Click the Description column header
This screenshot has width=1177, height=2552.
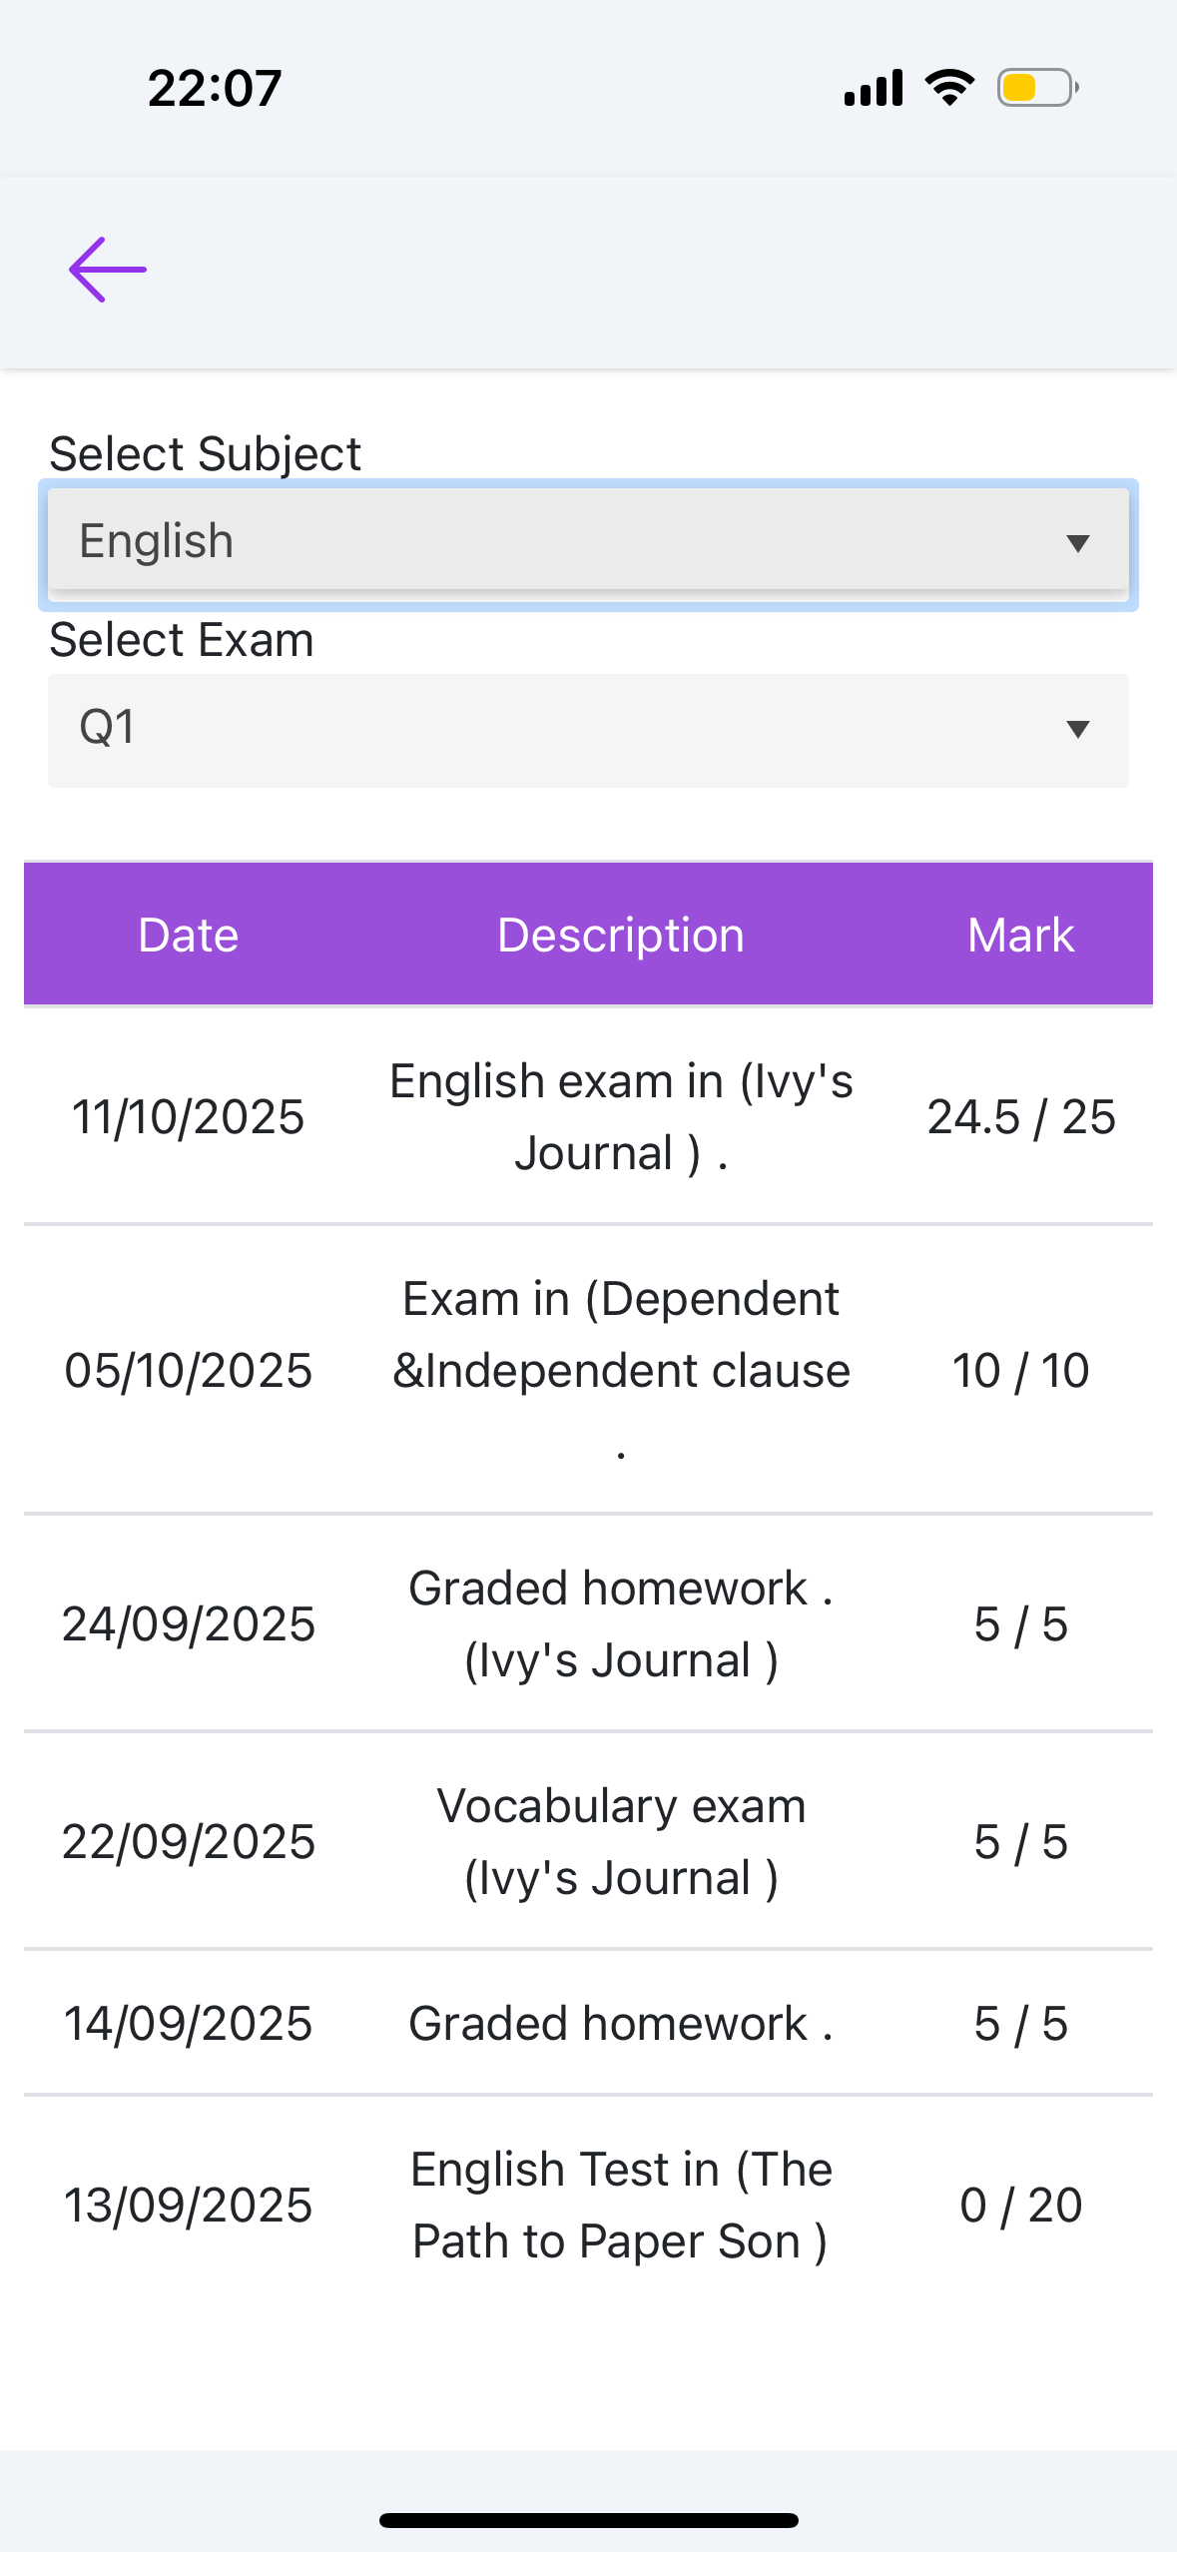point(621,936)
